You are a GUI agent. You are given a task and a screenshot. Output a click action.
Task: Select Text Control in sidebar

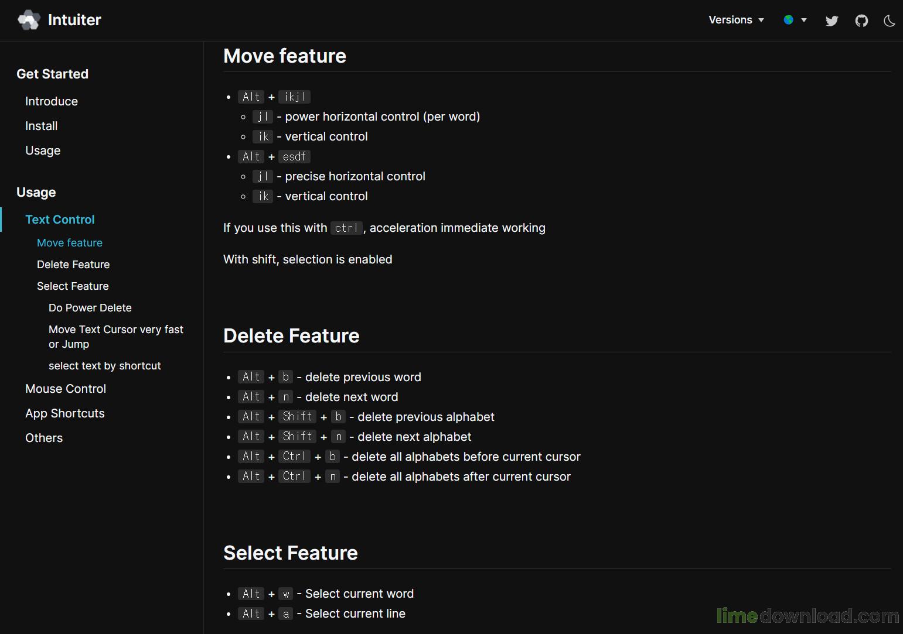60,220
